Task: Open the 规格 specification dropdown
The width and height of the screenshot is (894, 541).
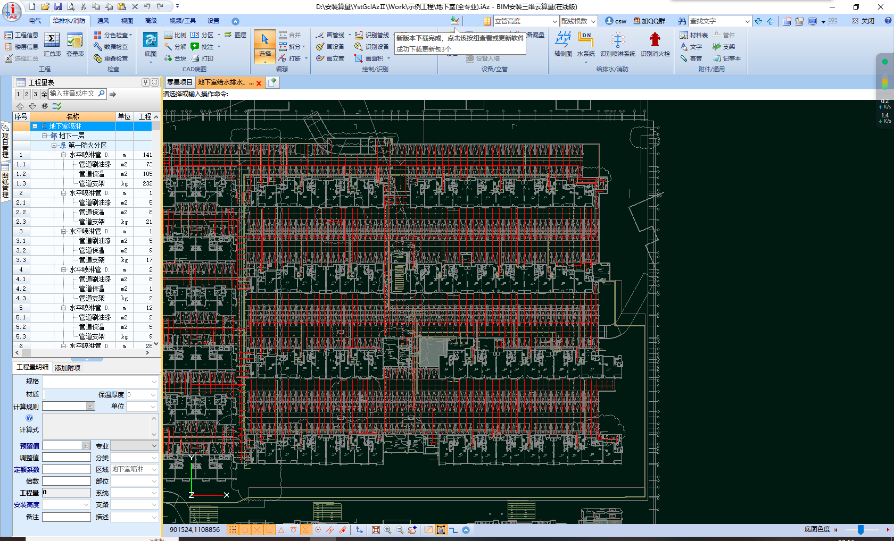Action: pyautogui.click(x=154, y=382)
